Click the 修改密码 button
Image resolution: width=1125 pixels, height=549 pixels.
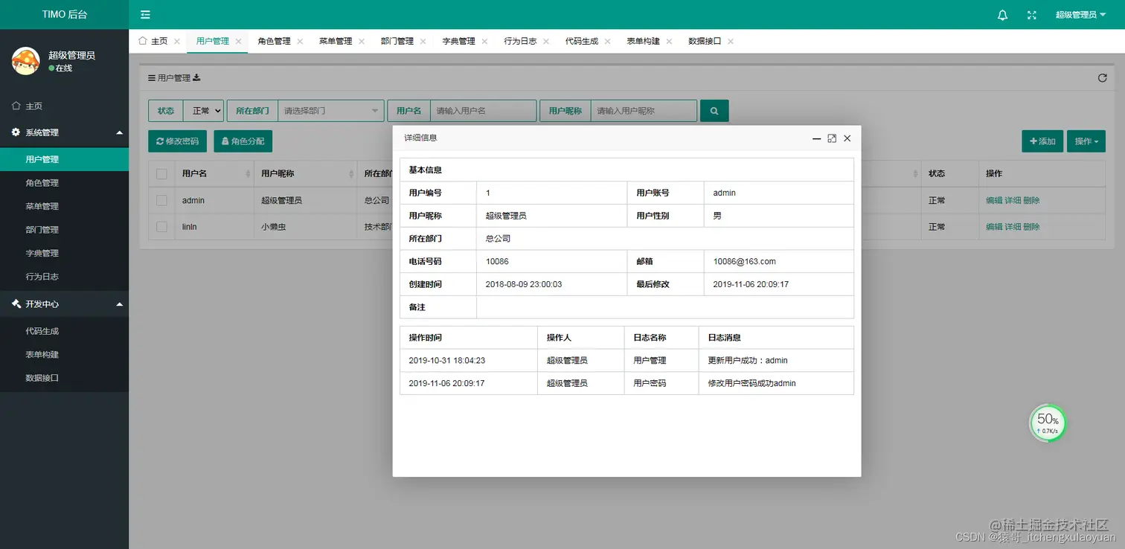tap(177, 141)
